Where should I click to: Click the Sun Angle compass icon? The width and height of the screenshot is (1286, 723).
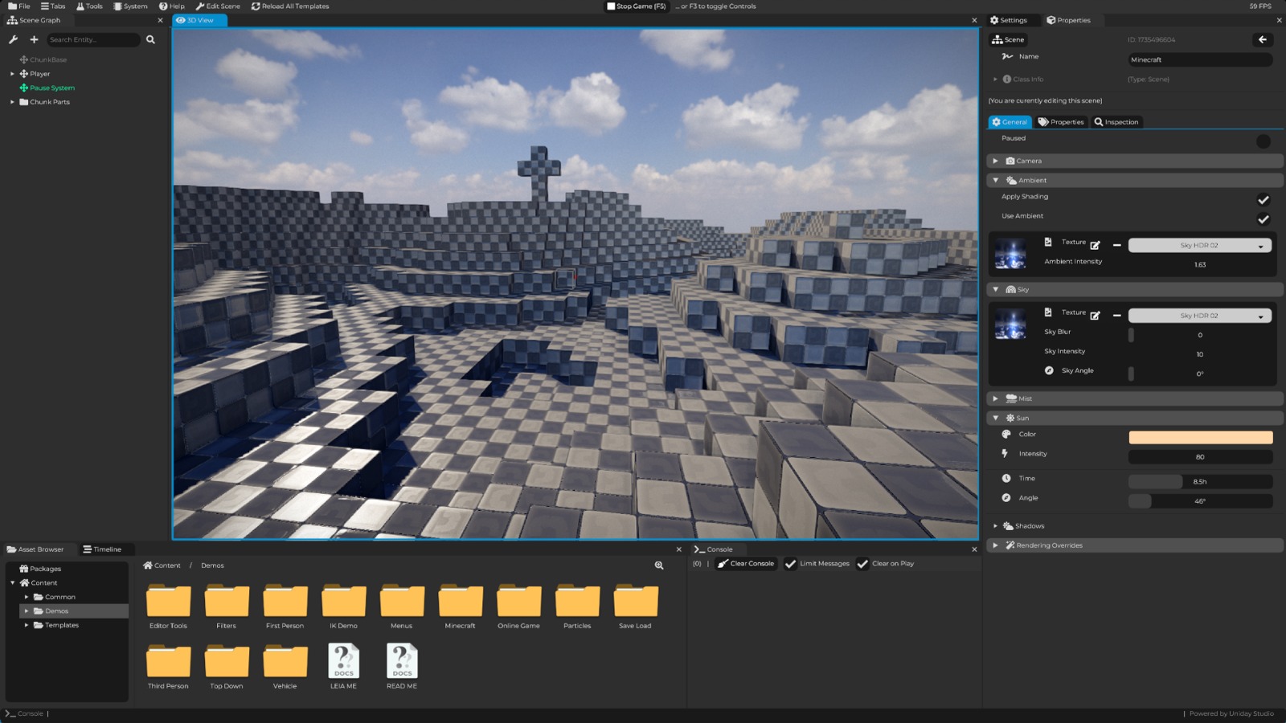tap(1006, 497)
